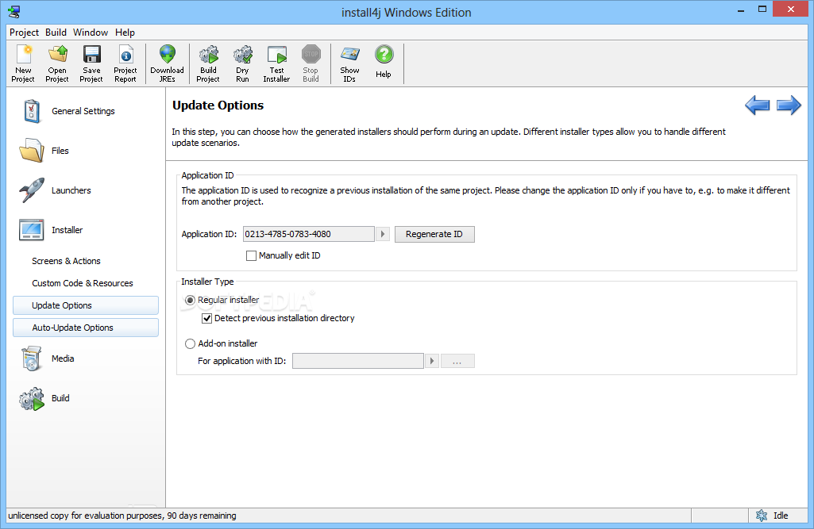814x529 pixels.
Task: Select the Auto-Update Options sub-item
Action: coord(86,328)
